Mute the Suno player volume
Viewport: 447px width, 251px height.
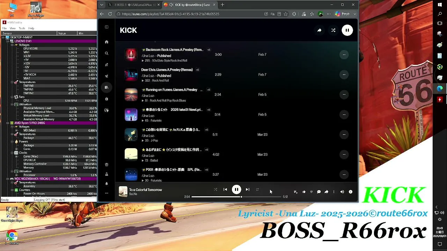342,192
